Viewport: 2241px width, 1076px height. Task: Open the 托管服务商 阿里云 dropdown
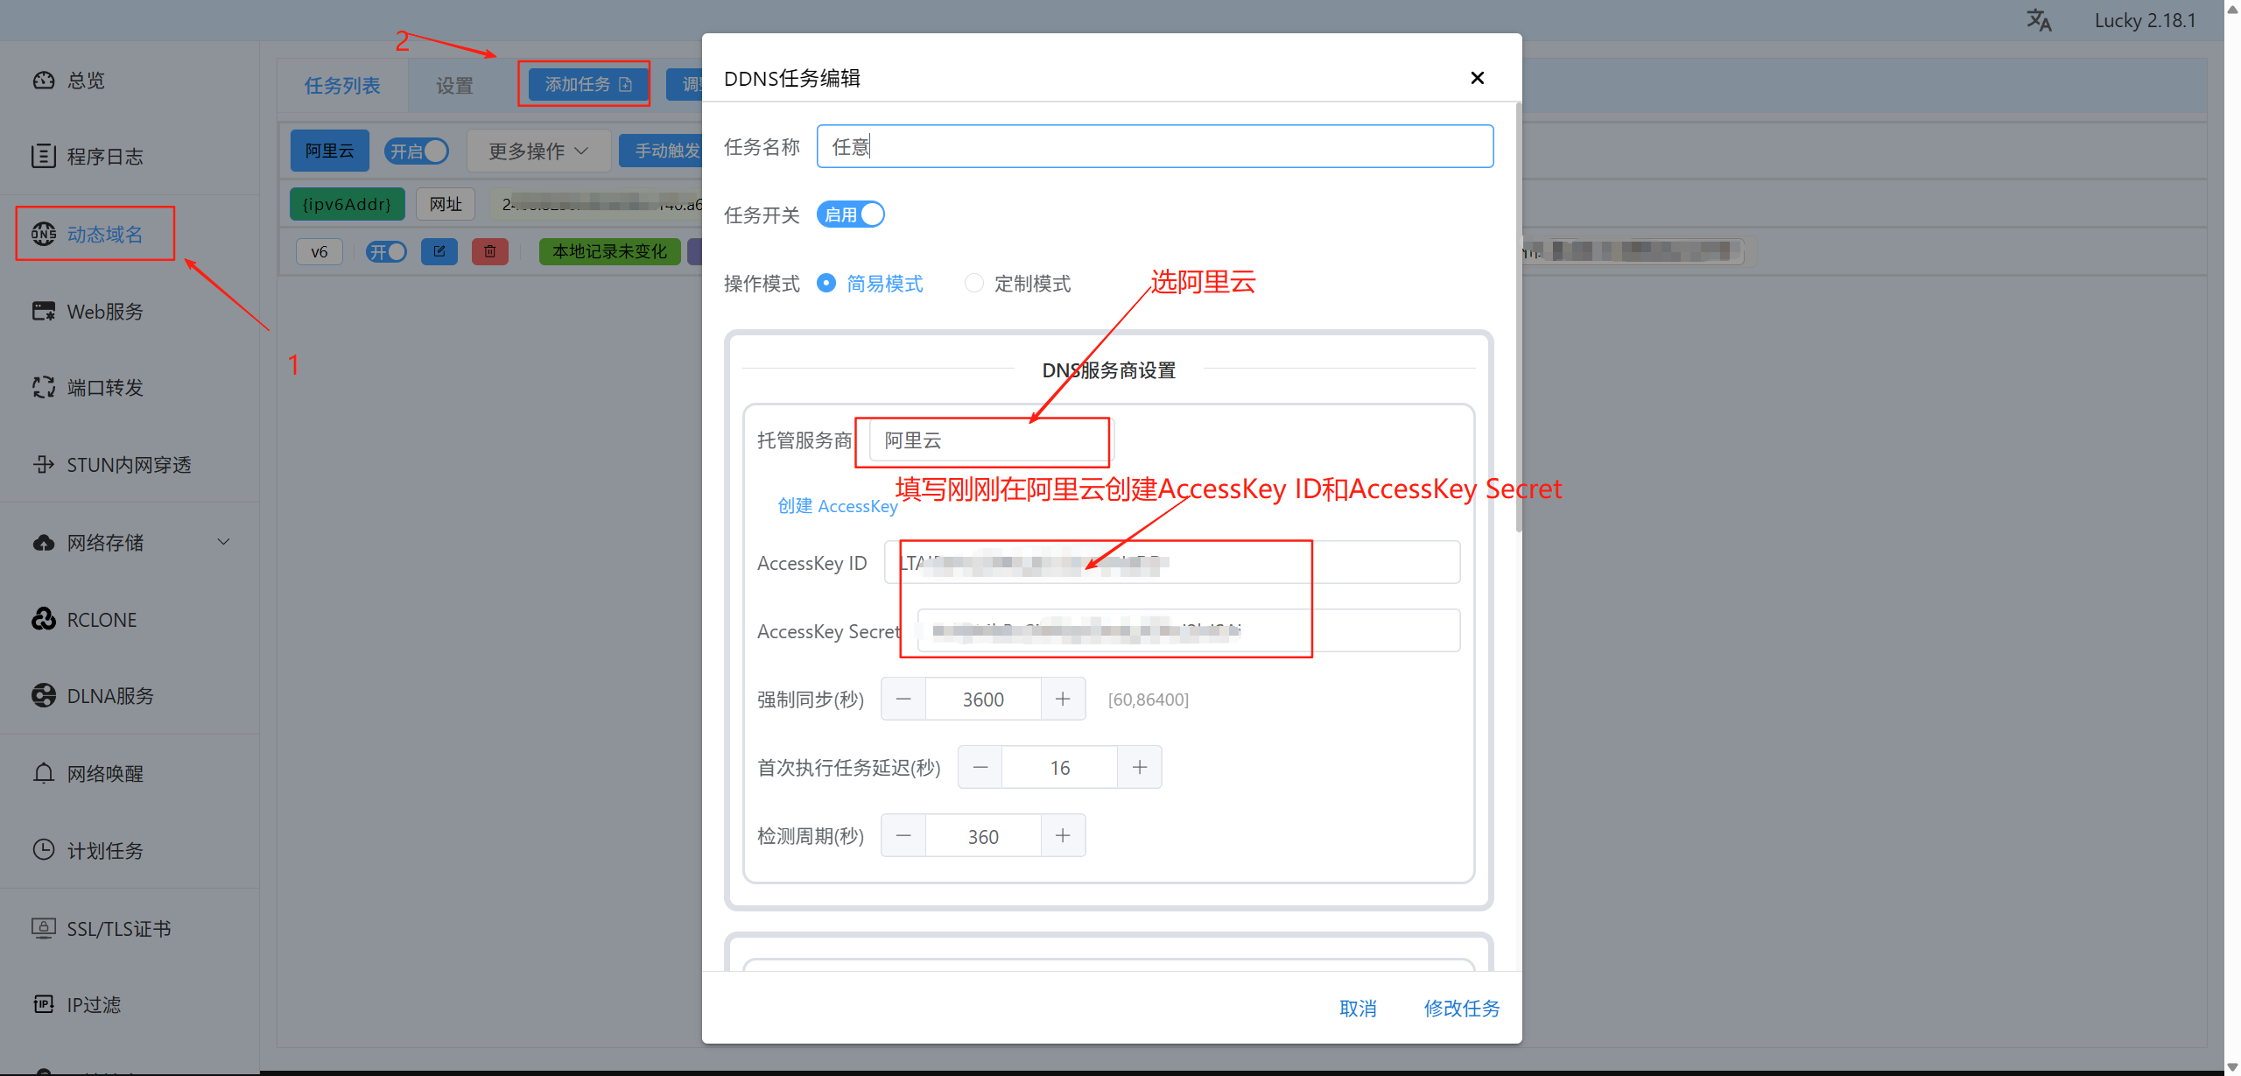989,440
